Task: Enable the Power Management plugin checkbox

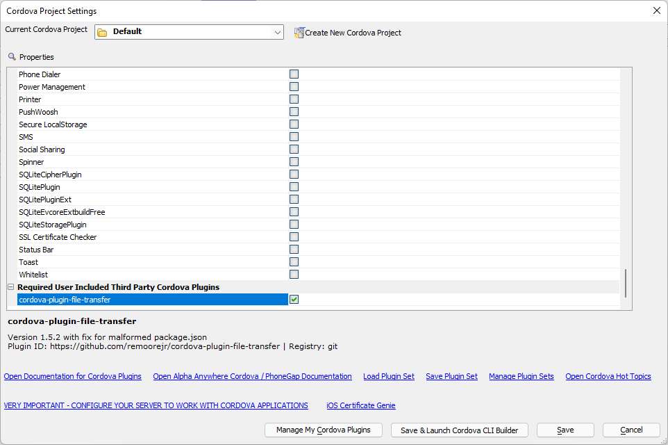Action: pyautogui.click(x=294, y=87)
